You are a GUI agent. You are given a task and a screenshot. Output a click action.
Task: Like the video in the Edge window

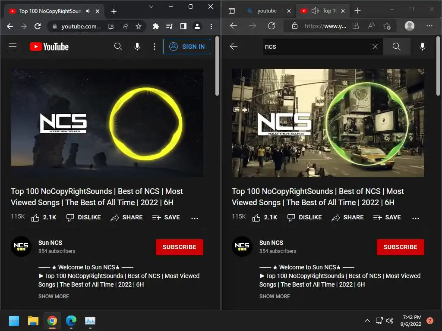(265, 217)
